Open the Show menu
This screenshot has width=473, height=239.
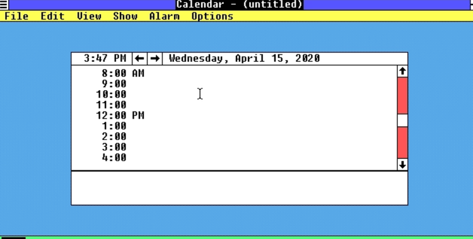tap(126, 16)
